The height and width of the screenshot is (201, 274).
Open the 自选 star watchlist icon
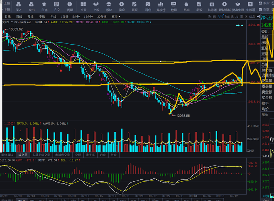point(44,6)
